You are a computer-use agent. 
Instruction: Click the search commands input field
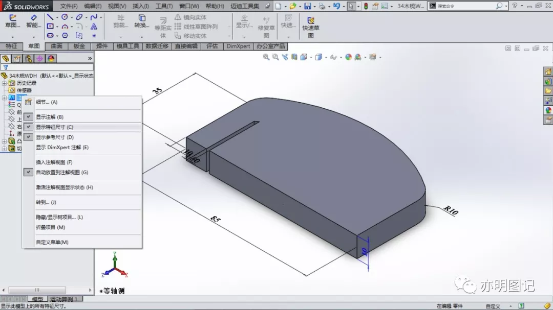pyautogui.click(x=466, y=6)
